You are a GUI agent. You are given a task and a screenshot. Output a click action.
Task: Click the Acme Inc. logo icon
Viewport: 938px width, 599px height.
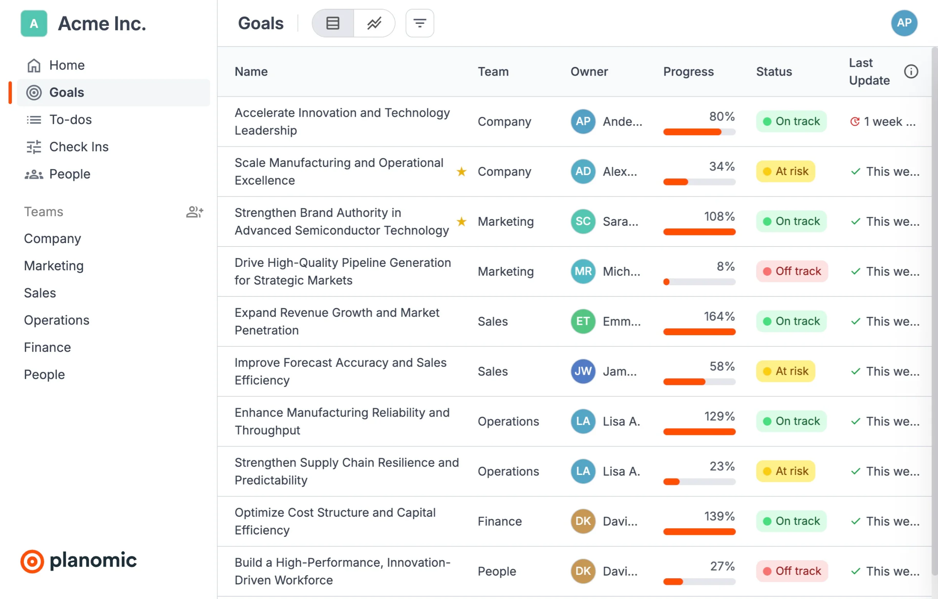[x=34, y=23]
